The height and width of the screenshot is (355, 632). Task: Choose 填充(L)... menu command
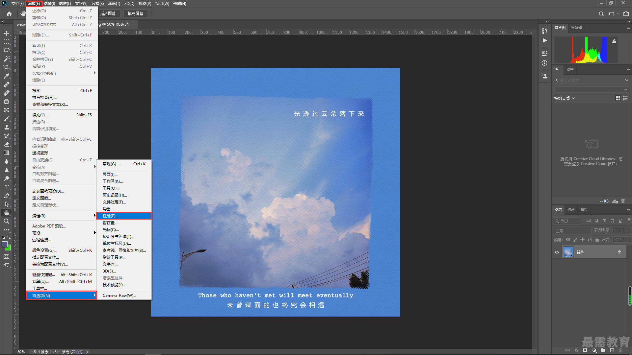tap(62, 115)
